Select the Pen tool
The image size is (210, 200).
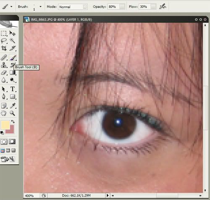pyautogui.click(x=4, y=97)
